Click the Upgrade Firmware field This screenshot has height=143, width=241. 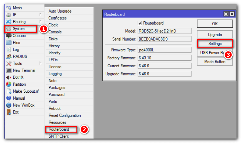165,74
